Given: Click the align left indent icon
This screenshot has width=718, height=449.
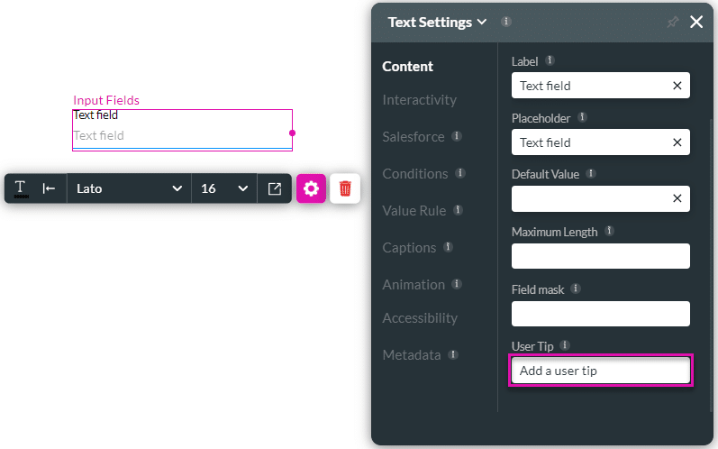Looking at the screenshot, I should tap(49, 188).
